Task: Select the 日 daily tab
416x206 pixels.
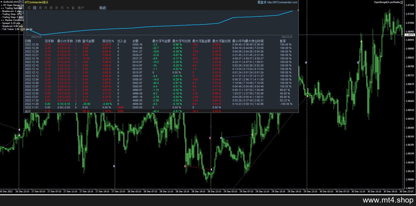Action: pyautogui.click(x=34, y=8)
